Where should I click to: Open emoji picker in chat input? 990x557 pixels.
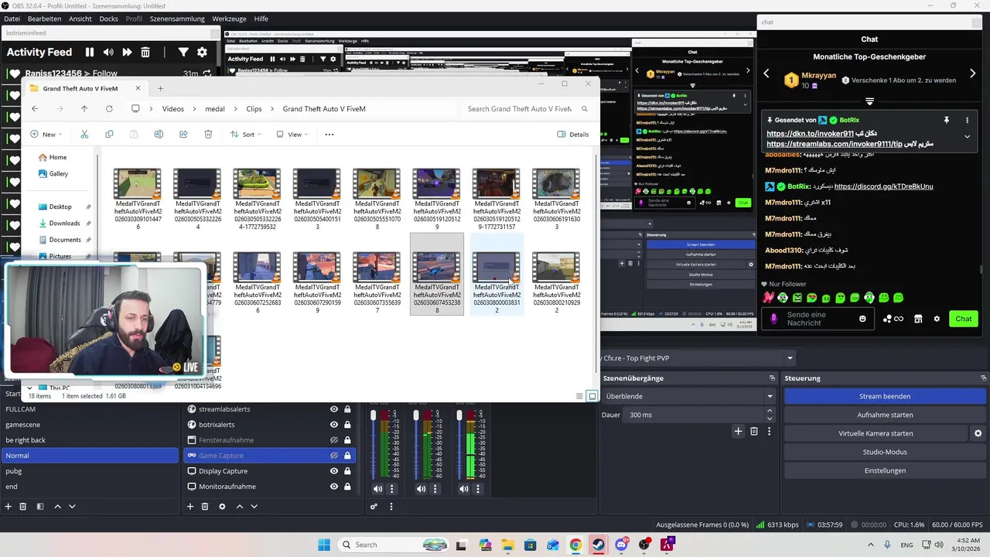[862, 319]
